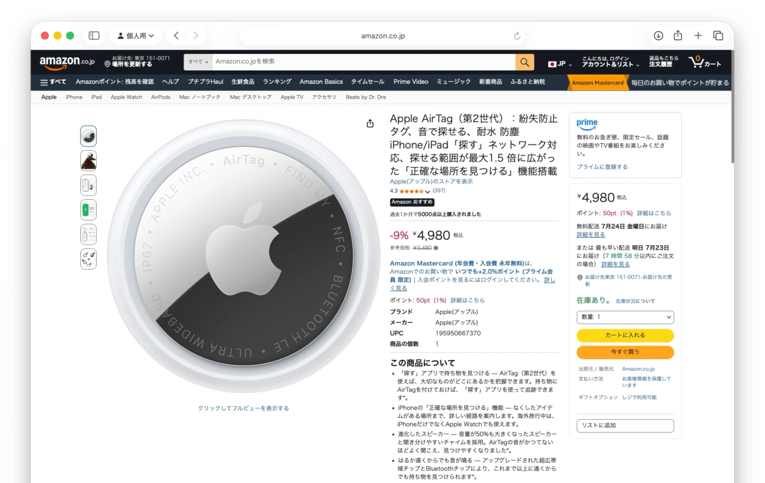This screenshot has width=765, height=483.
Task: Click the 在庫状況について link
Action: click(x=635, y=301)
